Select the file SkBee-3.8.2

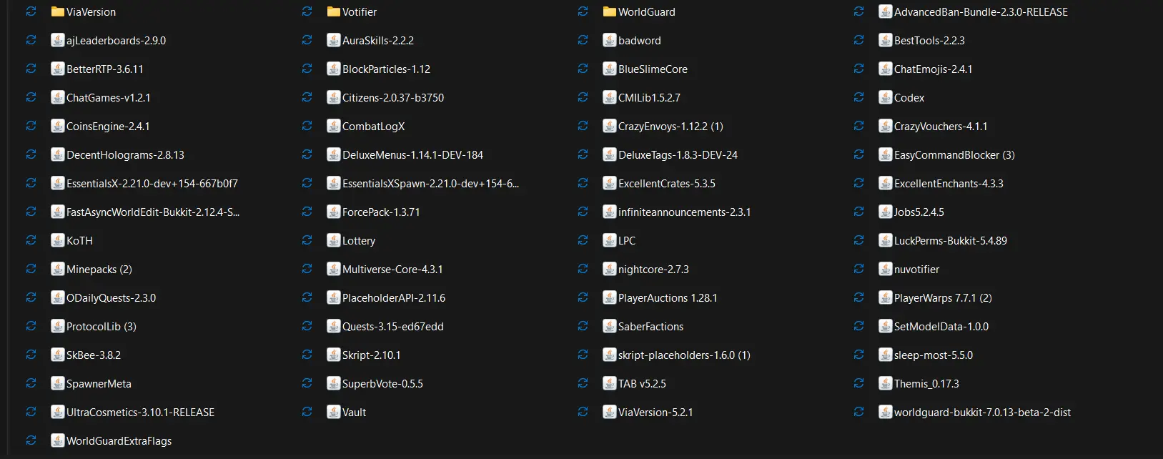(x=94, y=355)
